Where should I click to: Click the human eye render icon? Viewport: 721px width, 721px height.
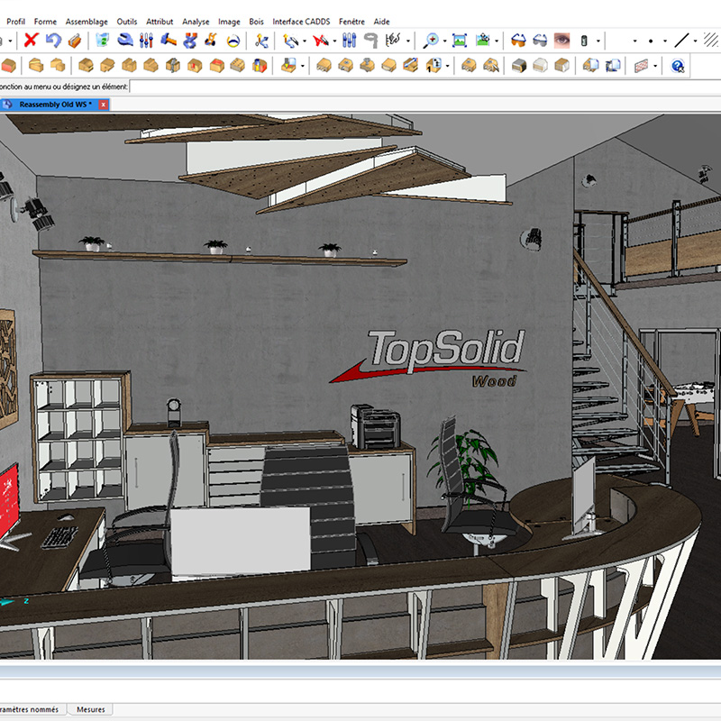click(x=561, y=41)
